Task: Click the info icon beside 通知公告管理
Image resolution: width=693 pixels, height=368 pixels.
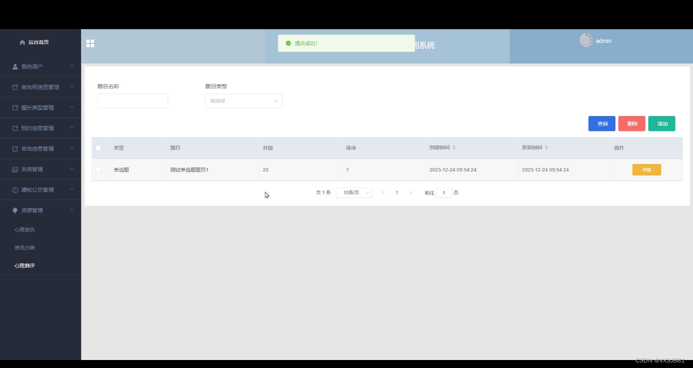Action: coord(15,189)
